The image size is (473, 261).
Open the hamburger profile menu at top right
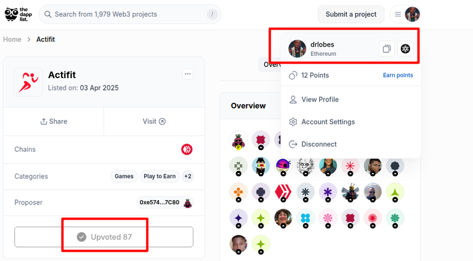(x=405, y=14)
